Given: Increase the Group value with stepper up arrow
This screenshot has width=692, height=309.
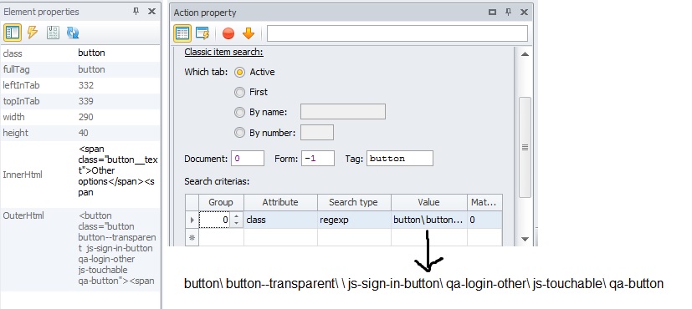Looking at the screenshot, I should pyautogui.click(x=237, y=216).
